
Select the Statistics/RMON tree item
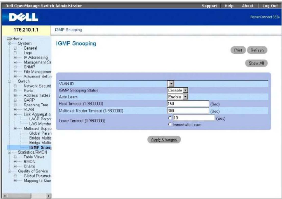33,152
